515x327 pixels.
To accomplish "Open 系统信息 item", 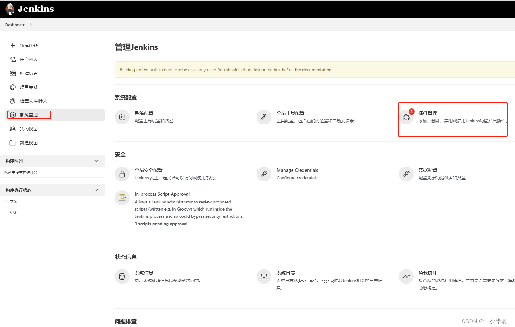I will pyautogui.click(x=144, y=273).
